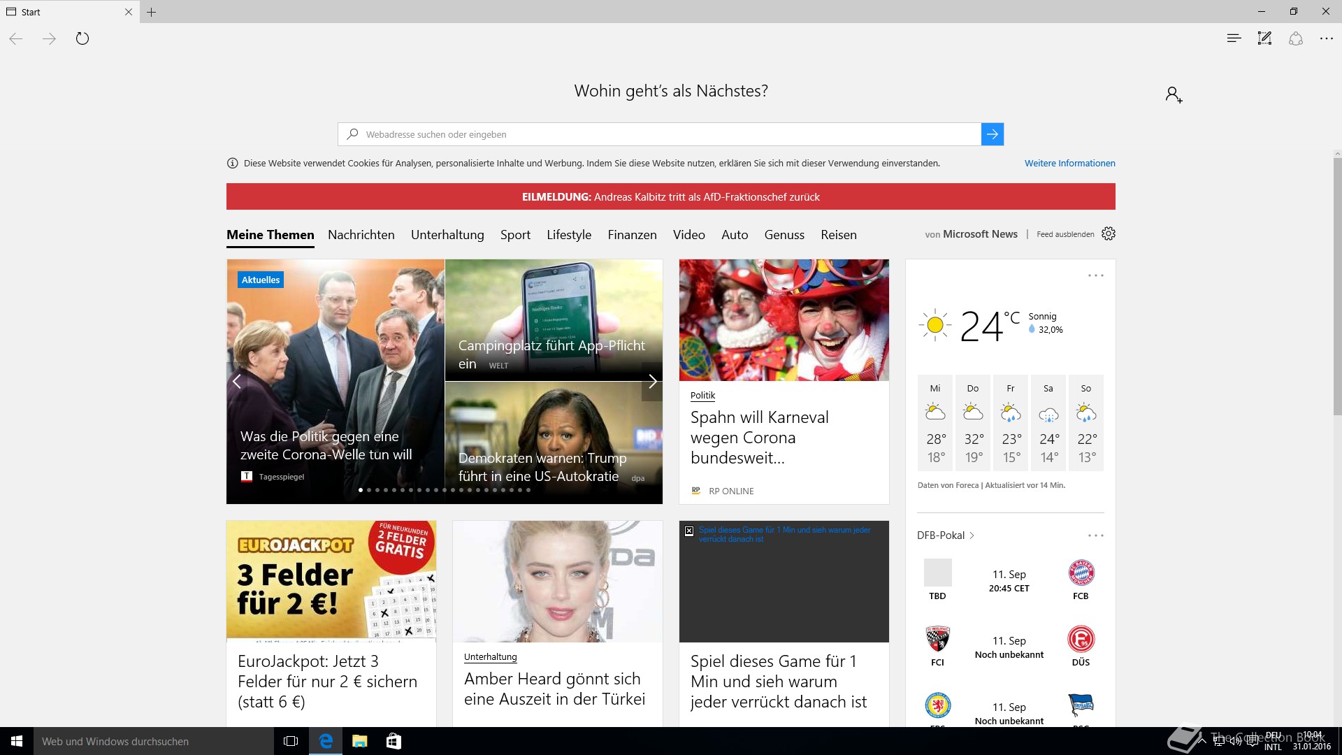This screenshot has width=1342, height=755.
Task: Click the Unterhaltung label above Amber Heard
Action: (x=491, y=657)
